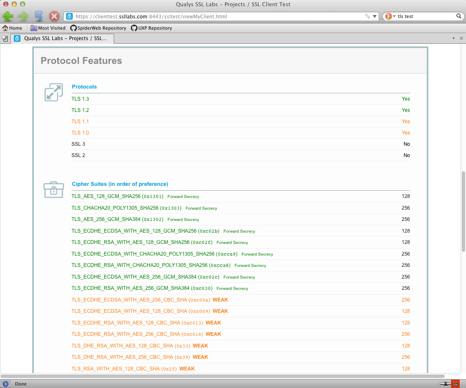Stop page loading with the red X icon
The height and width of the screenshot is (388, 466).
(x=54, y=16)
